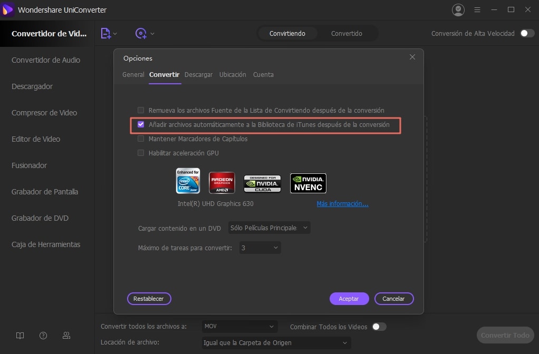Image resolution: width=539 pixels, height=354 pixels.
Task: Open the hamburger menu in title bar
Action: coord(477,10)
